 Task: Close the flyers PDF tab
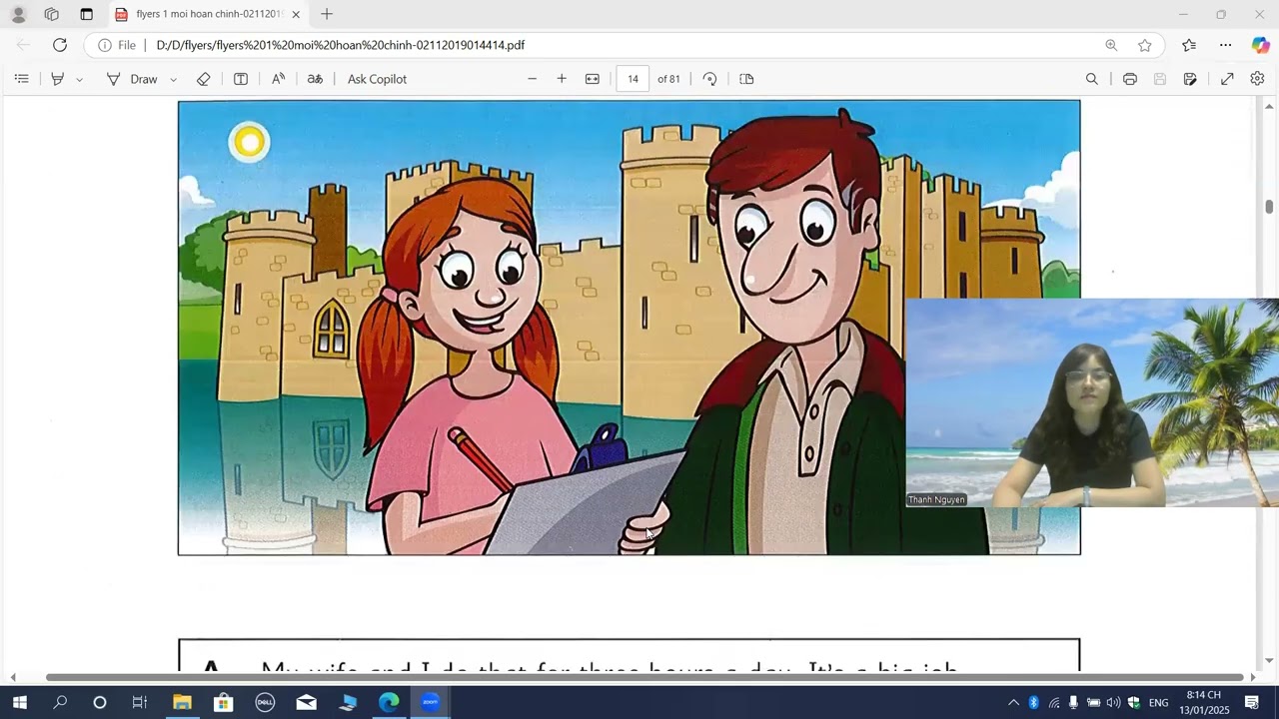(296, 14)
